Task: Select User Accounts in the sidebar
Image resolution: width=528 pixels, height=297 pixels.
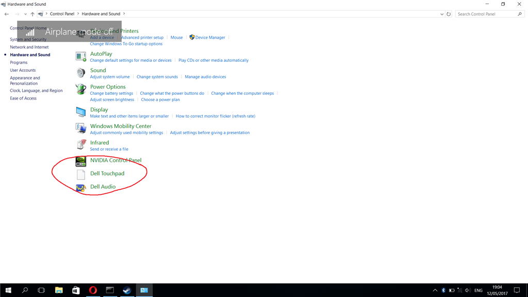Action: (23, 70)
